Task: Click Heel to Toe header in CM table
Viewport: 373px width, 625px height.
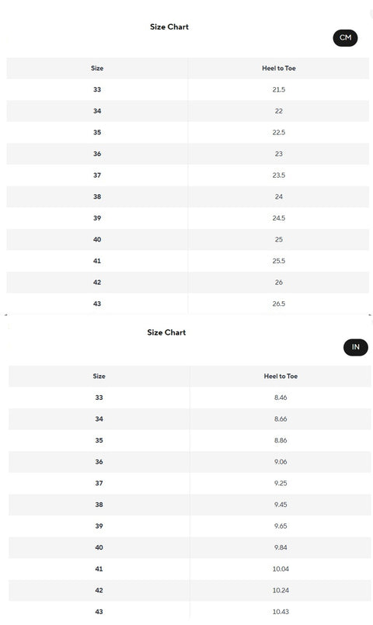Action: tap(279, 68)
